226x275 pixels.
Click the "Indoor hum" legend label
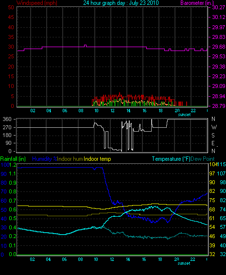70,159
